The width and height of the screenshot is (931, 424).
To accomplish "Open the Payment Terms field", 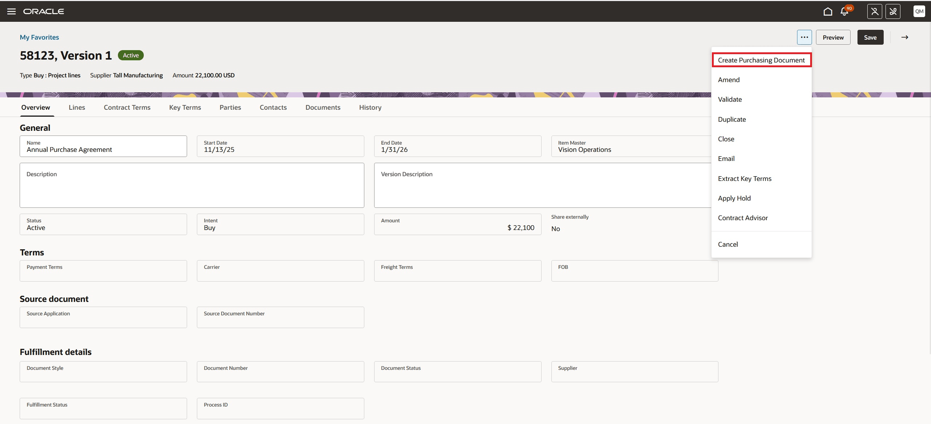I will 103,271.
